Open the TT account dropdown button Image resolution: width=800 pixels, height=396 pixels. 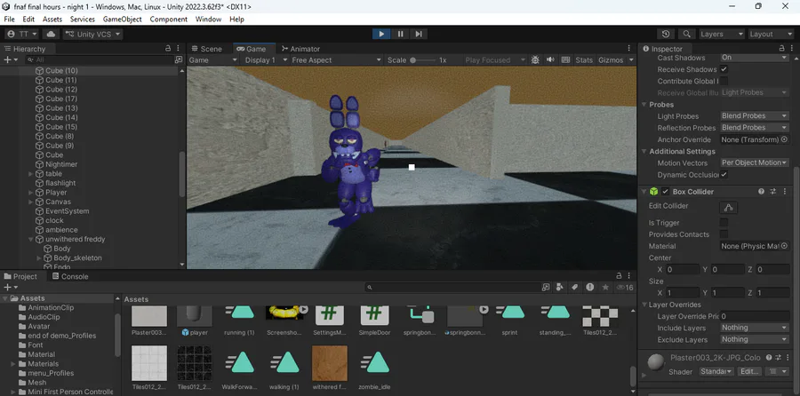click(x=23, y=34)
